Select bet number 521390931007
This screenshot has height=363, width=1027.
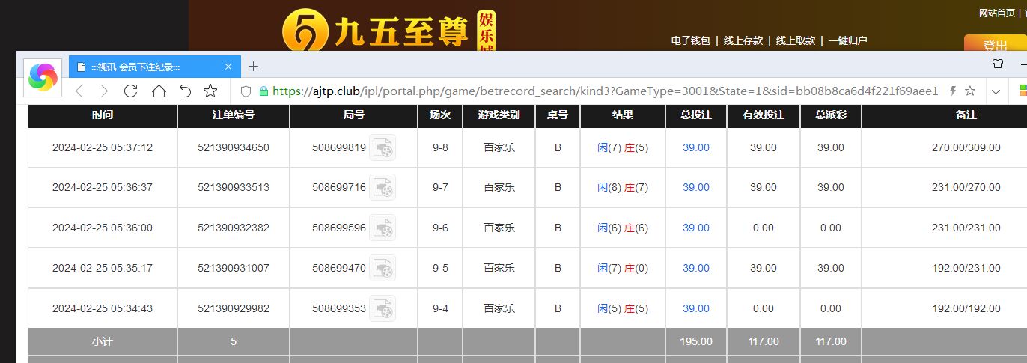pyautogui.click(x=234, y=268)
